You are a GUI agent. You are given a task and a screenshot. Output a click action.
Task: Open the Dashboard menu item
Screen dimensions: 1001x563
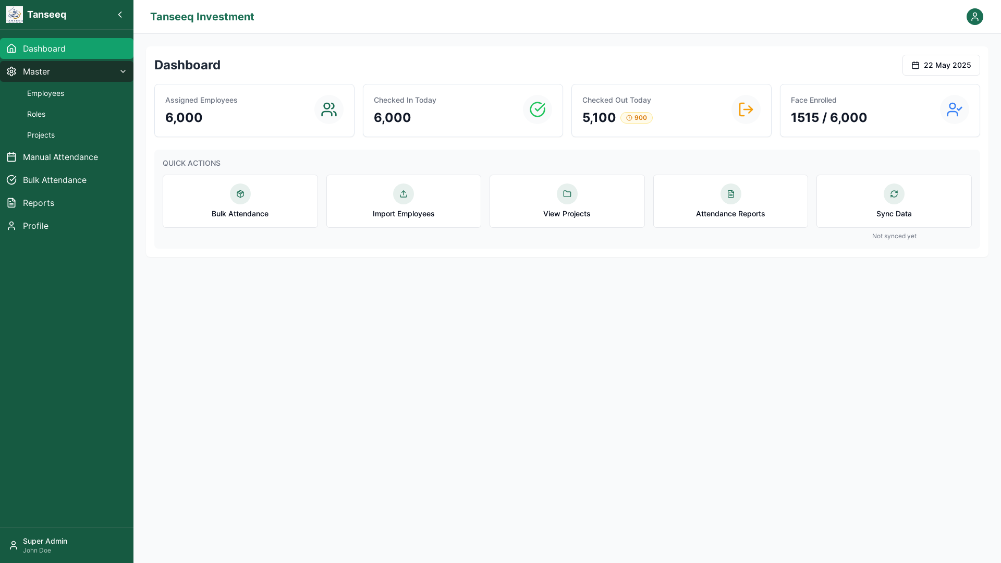(67, 48)
